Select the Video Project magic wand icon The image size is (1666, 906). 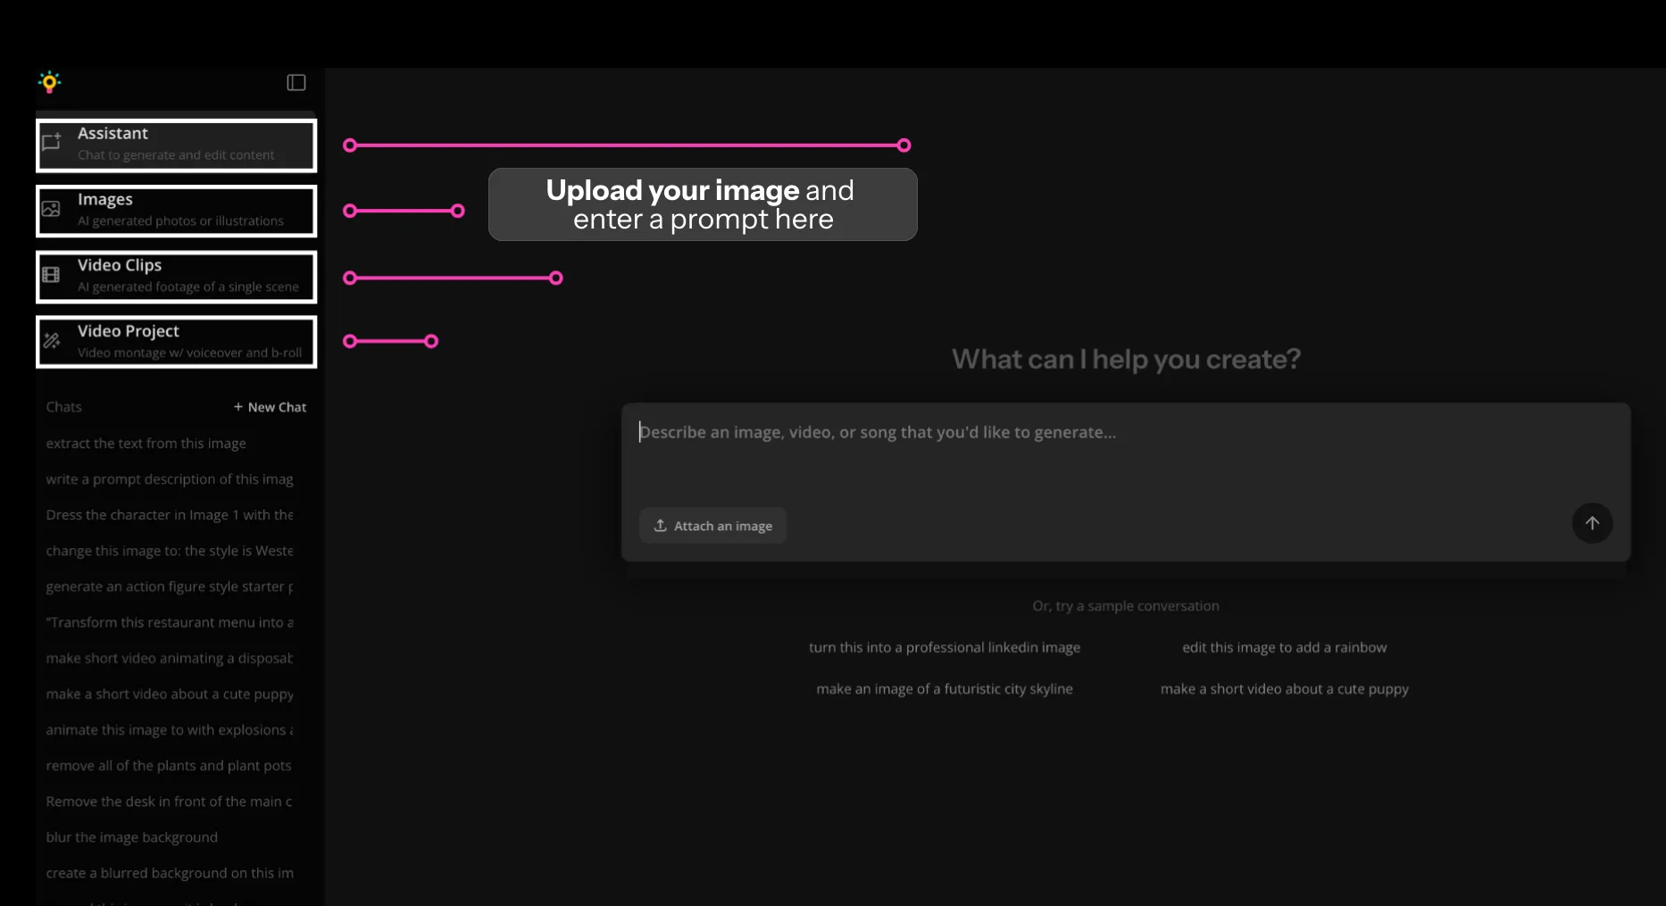(x=51, y=340)
